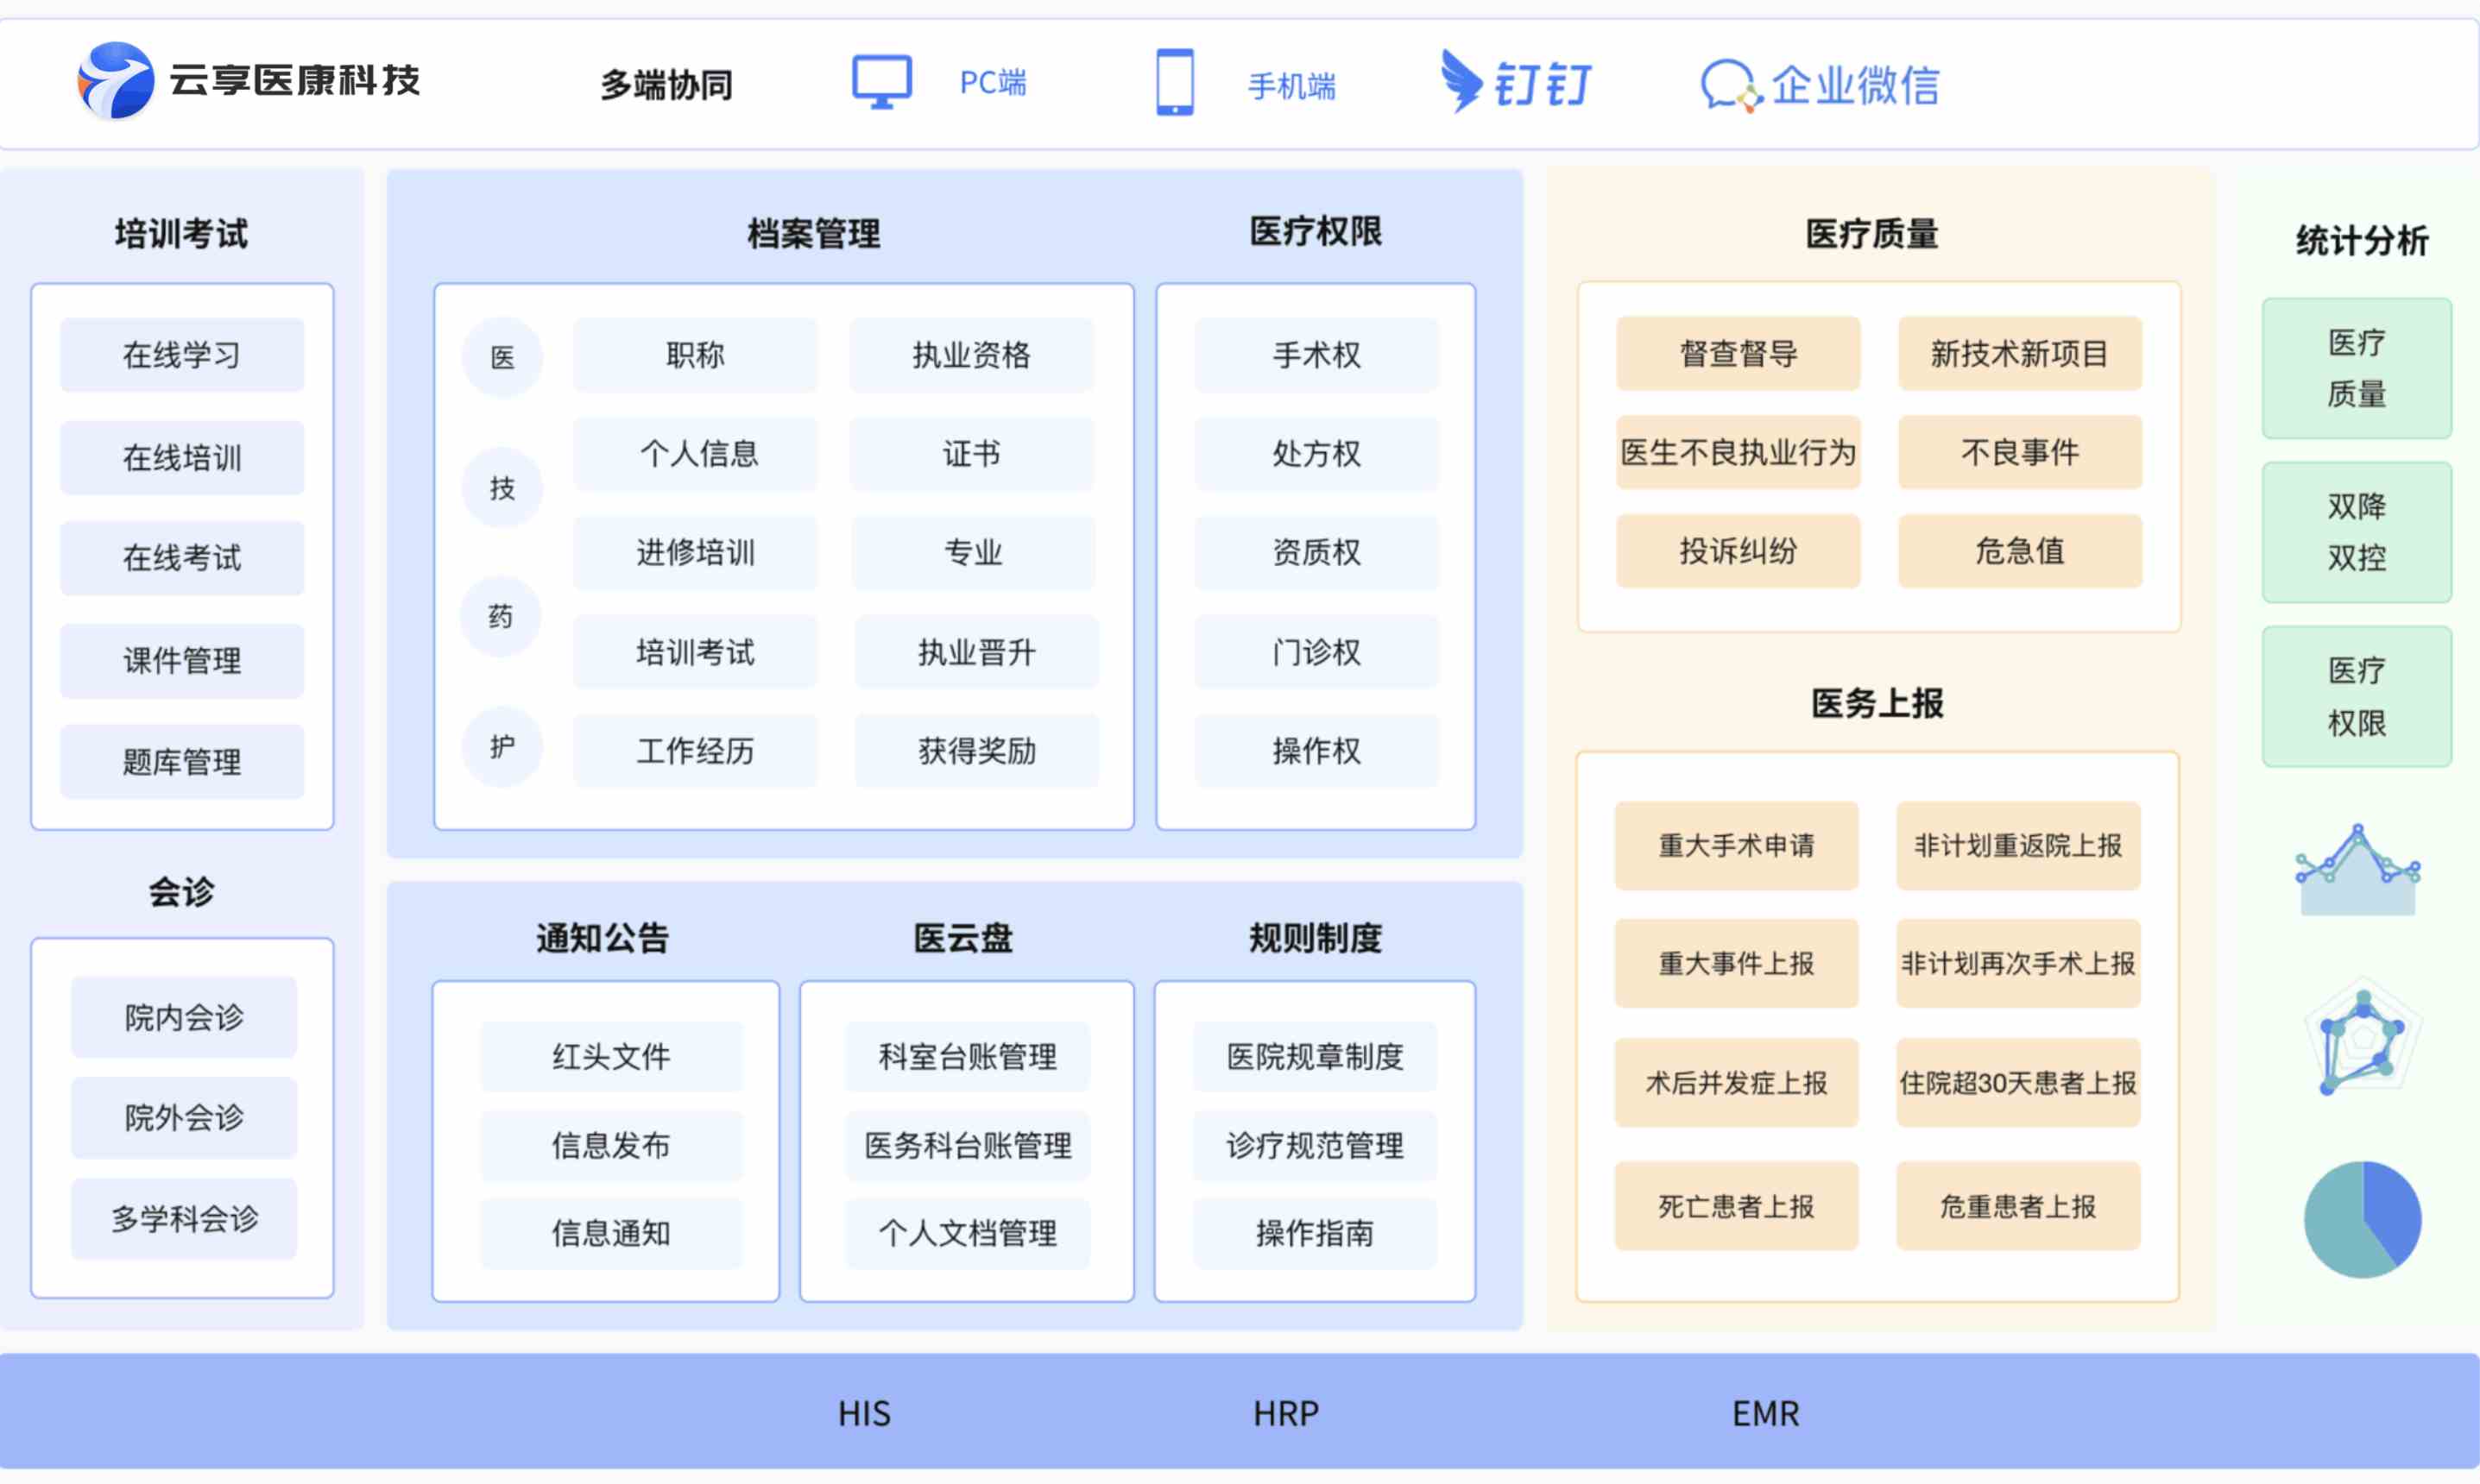Viewport: 2480px width, 1484px height.
Task: Open 督查督导 quality item
Action: pyautogui.click(x=1738, y=353)
